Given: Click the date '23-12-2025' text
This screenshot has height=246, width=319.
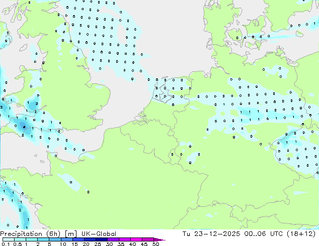Looking at the screenshot, I should (x=217, y=234).
